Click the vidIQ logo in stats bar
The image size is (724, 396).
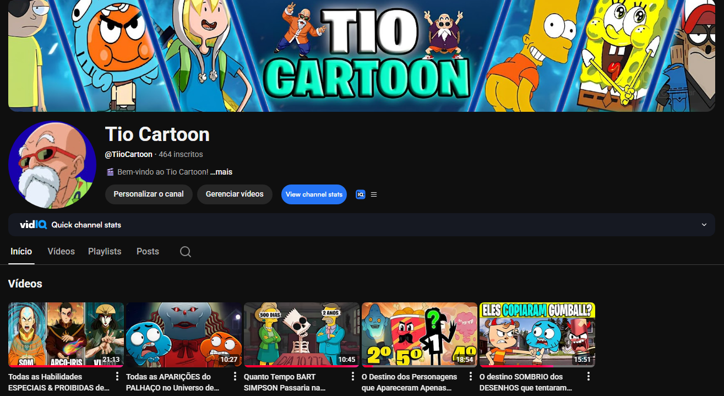coord(33,225)
